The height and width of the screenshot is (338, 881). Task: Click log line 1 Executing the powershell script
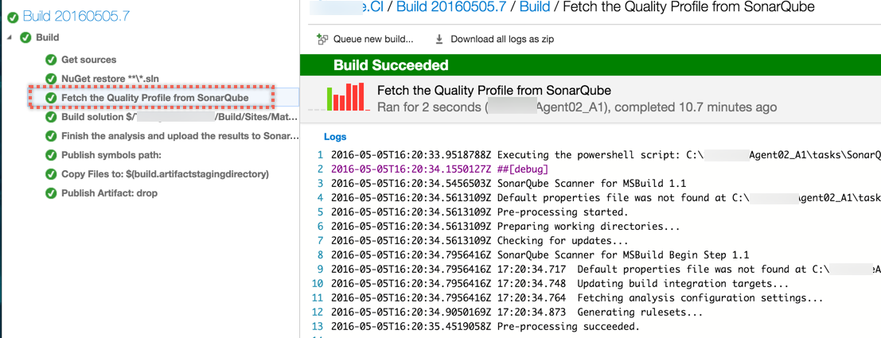[606, 155]
